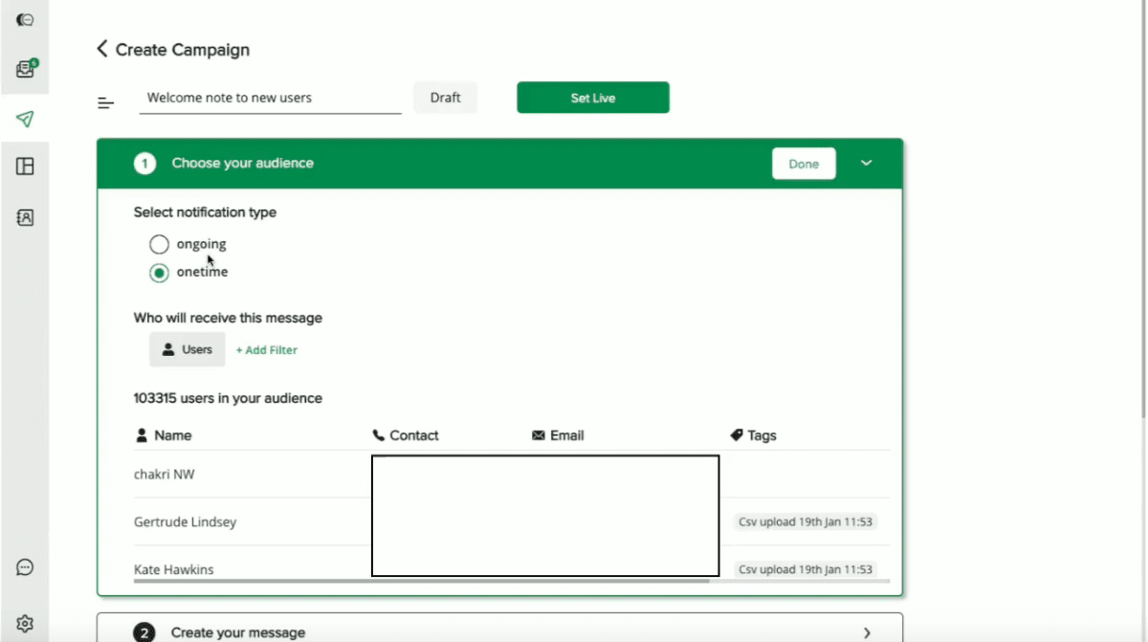Click the topmost chat sidebar icon
Viewport: 1148px width, 642px height.
[25, 19]
